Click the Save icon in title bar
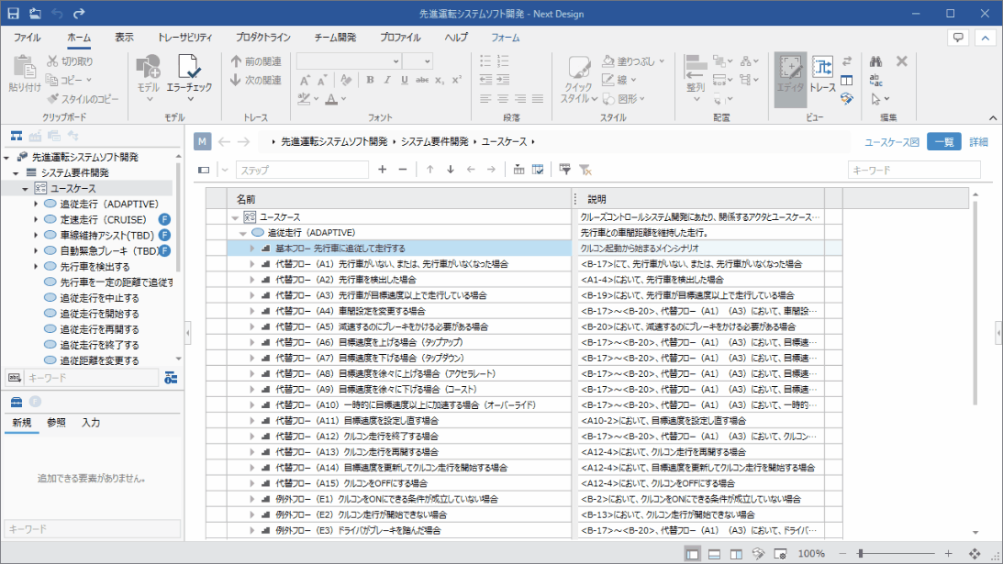 pos(14,13)
